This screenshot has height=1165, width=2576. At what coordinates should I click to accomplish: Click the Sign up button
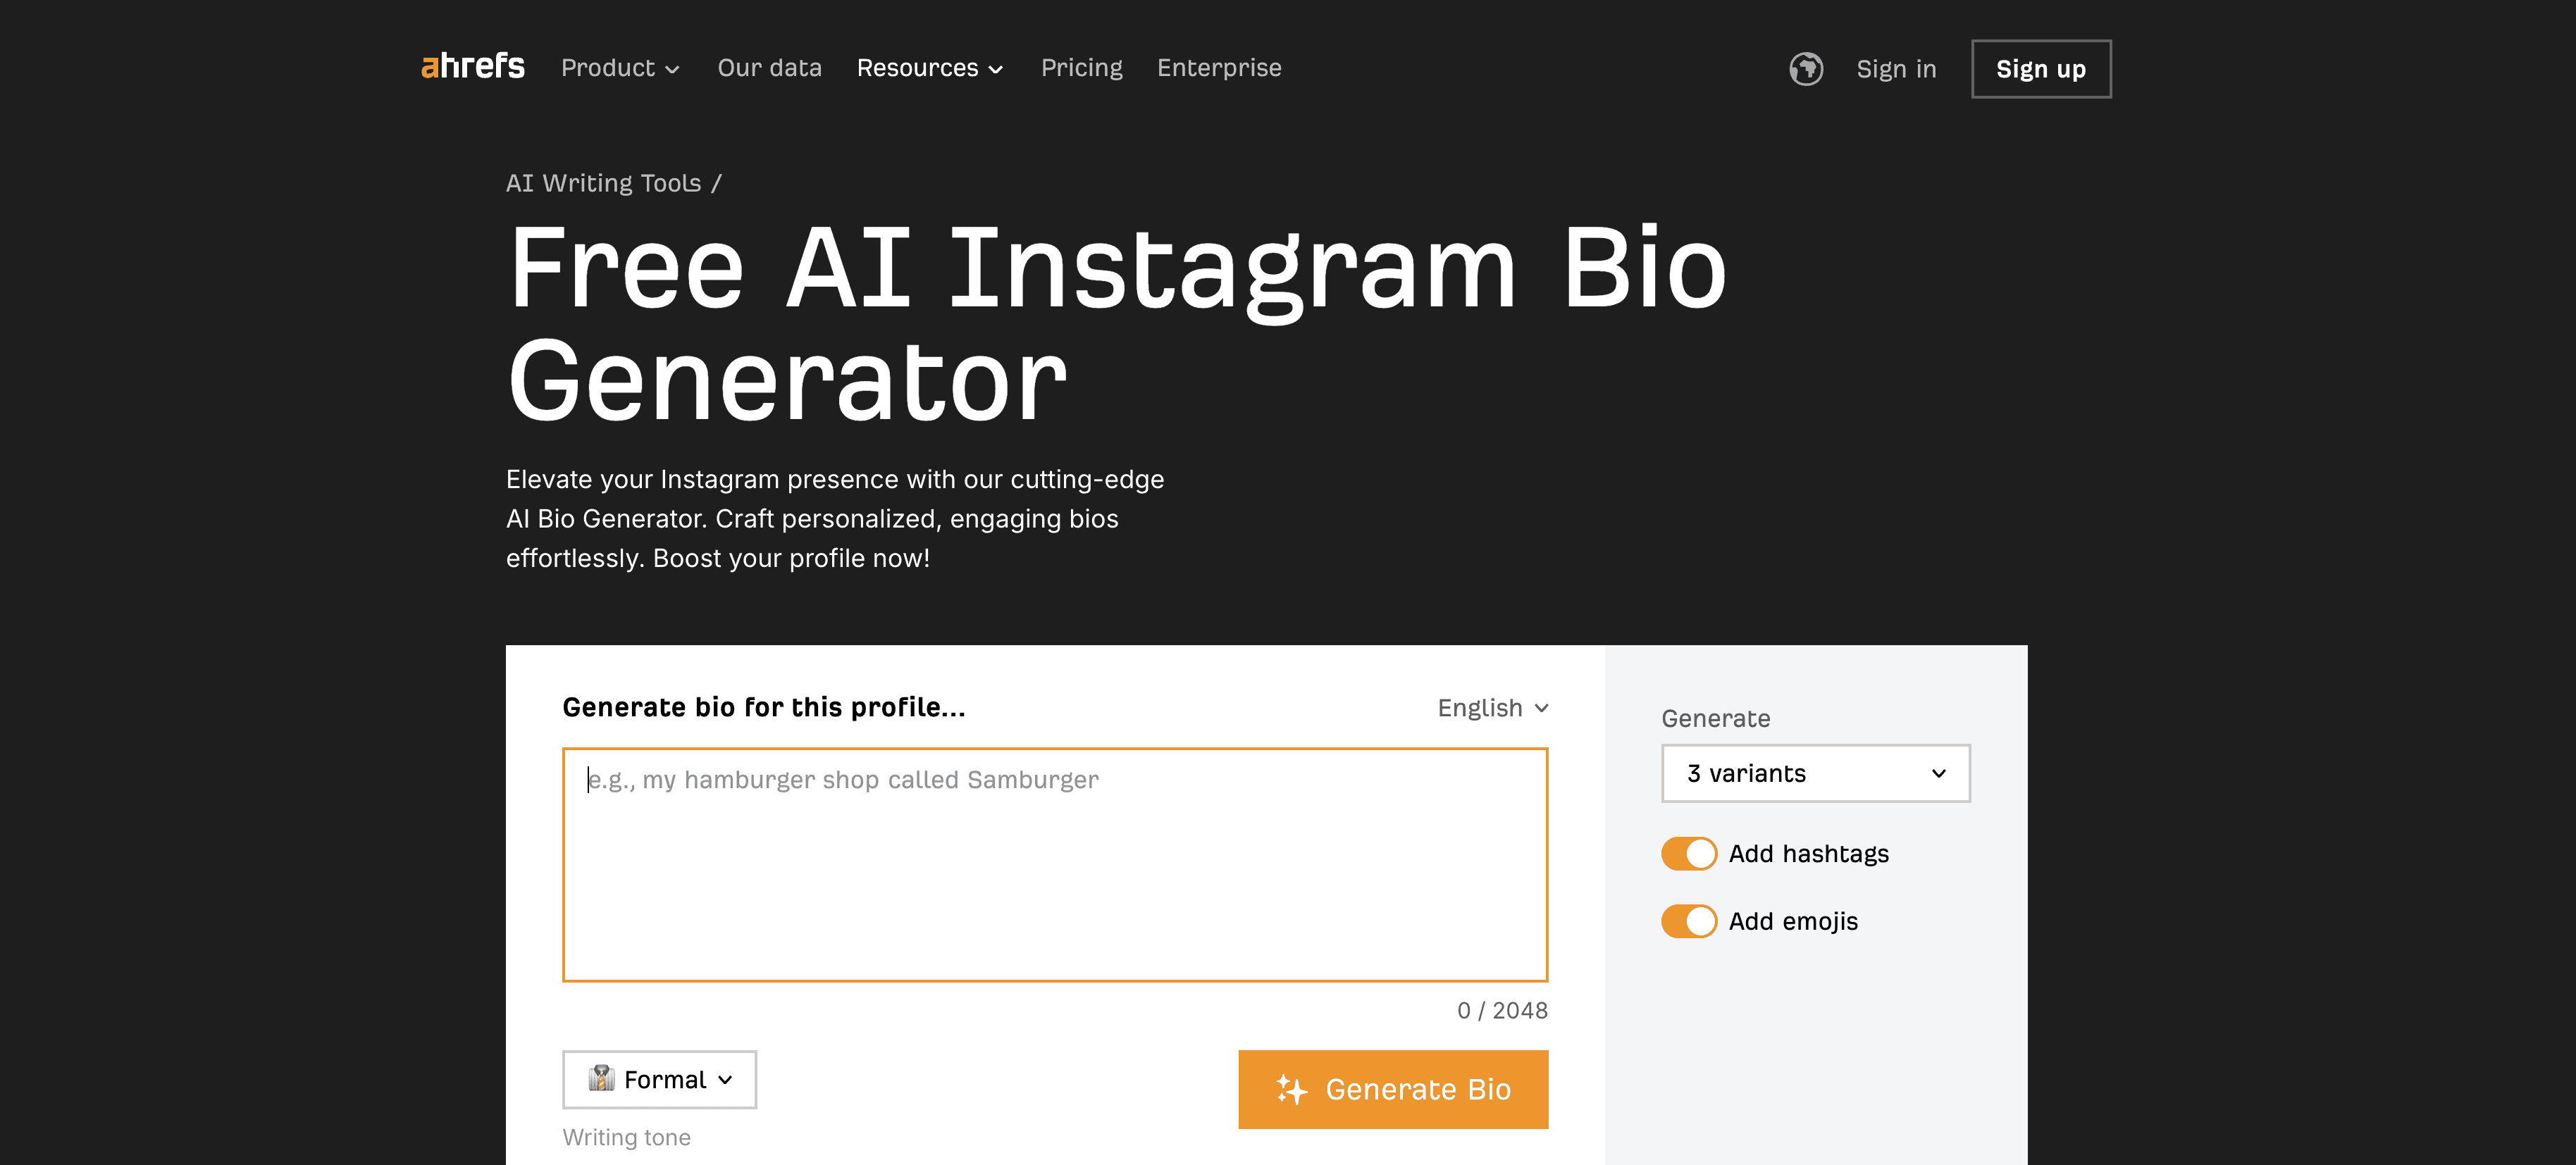click(x=2041, y=68)
